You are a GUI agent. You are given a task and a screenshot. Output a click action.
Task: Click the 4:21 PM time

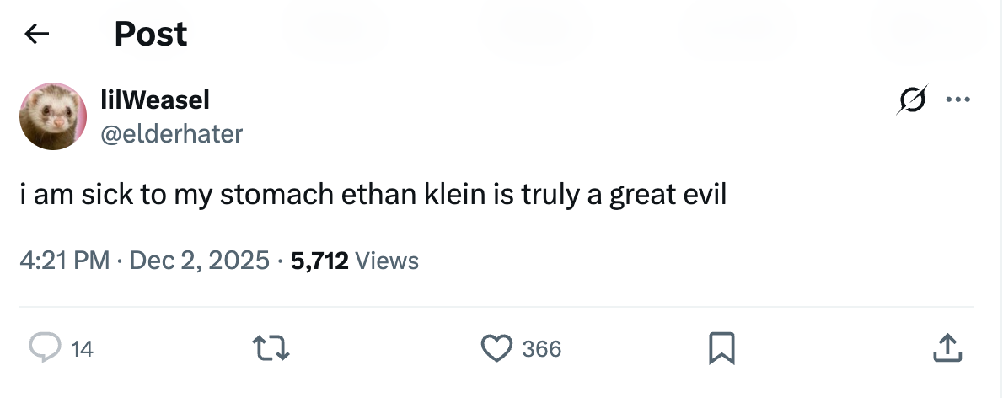point(65,261)
